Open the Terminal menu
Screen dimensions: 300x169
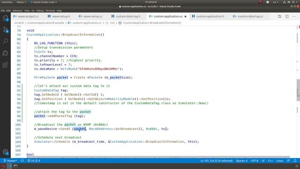point(50,10)
